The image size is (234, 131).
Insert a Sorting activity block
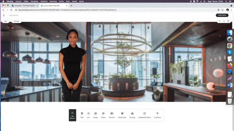click(132, 115)
